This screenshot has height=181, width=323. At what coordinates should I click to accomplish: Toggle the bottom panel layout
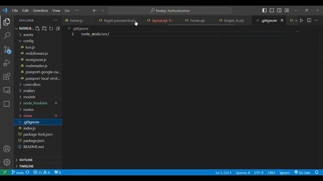click(272, 10)
